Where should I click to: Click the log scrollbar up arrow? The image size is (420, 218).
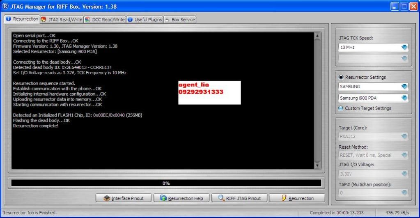pos(317,36)
